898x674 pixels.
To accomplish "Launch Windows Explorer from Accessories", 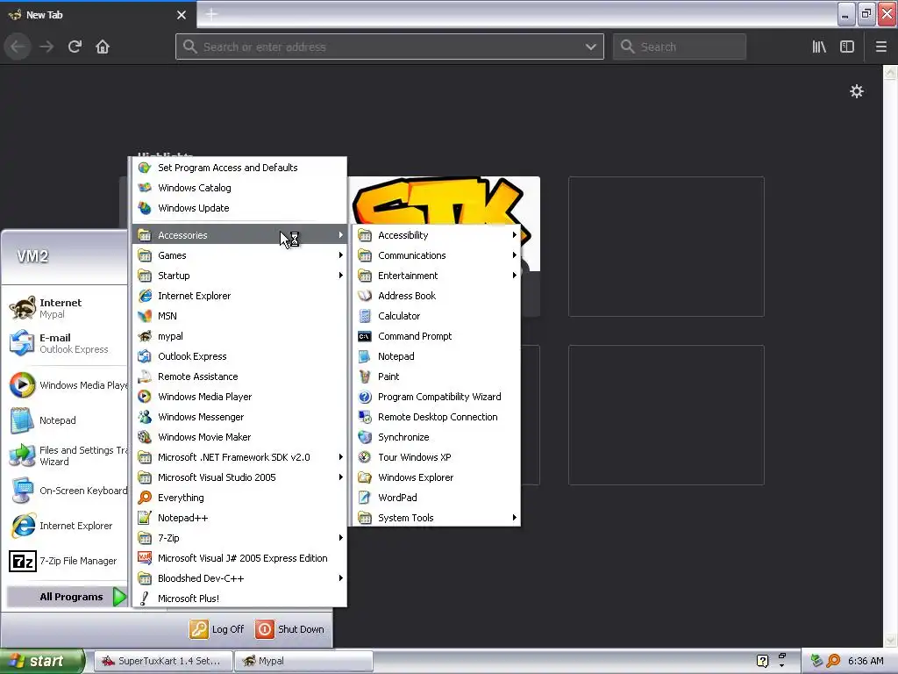I will [x=437, y=477].
